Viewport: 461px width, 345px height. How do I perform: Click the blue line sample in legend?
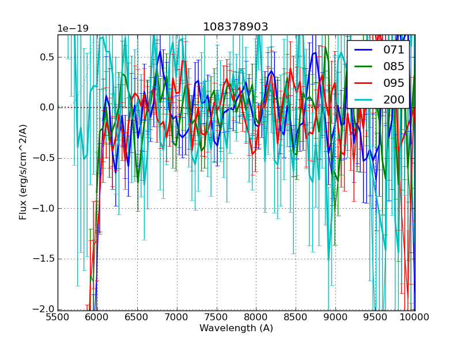pos(364,50)
